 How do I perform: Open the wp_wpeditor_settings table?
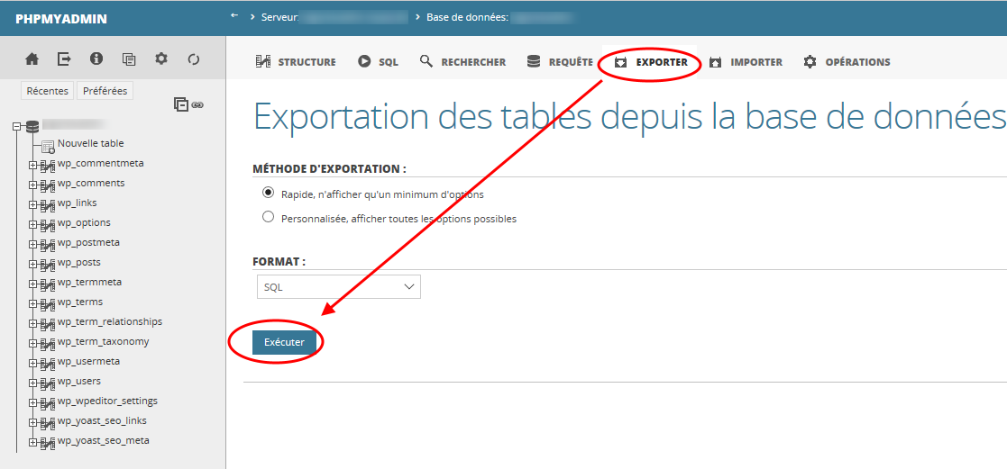(x=107, y=401)
